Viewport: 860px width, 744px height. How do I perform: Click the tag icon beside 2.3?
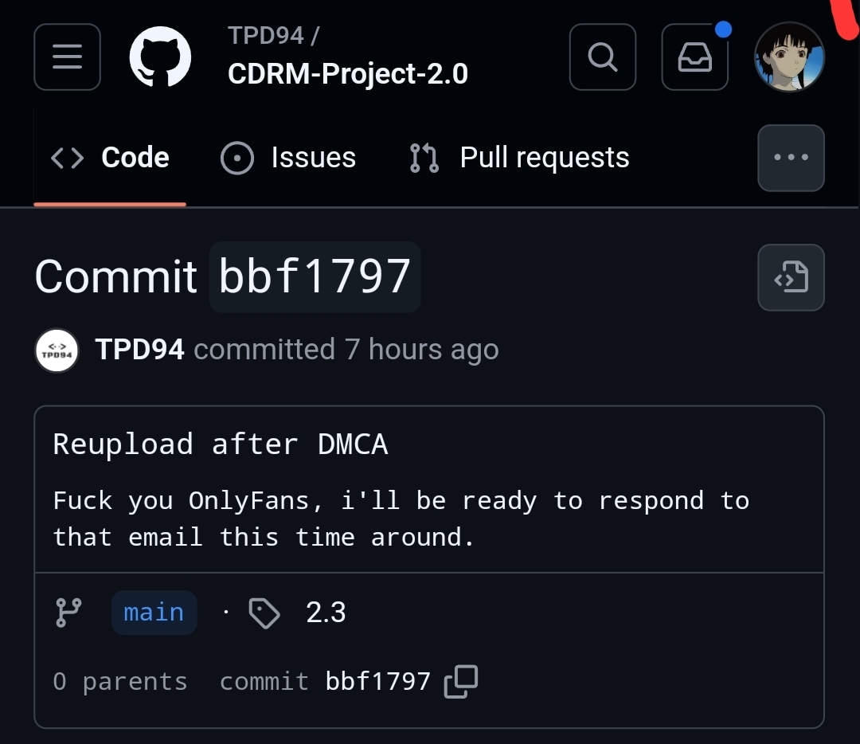[x=264, y=613]
